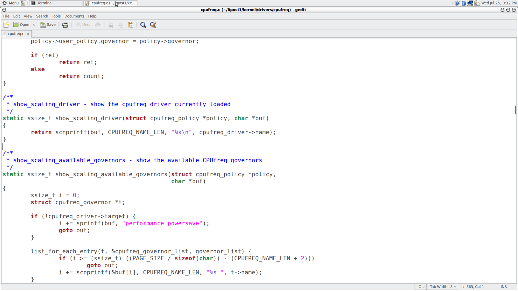Print the file using the printer icon
The image size is (518, 291).
[x=65, y=25]
